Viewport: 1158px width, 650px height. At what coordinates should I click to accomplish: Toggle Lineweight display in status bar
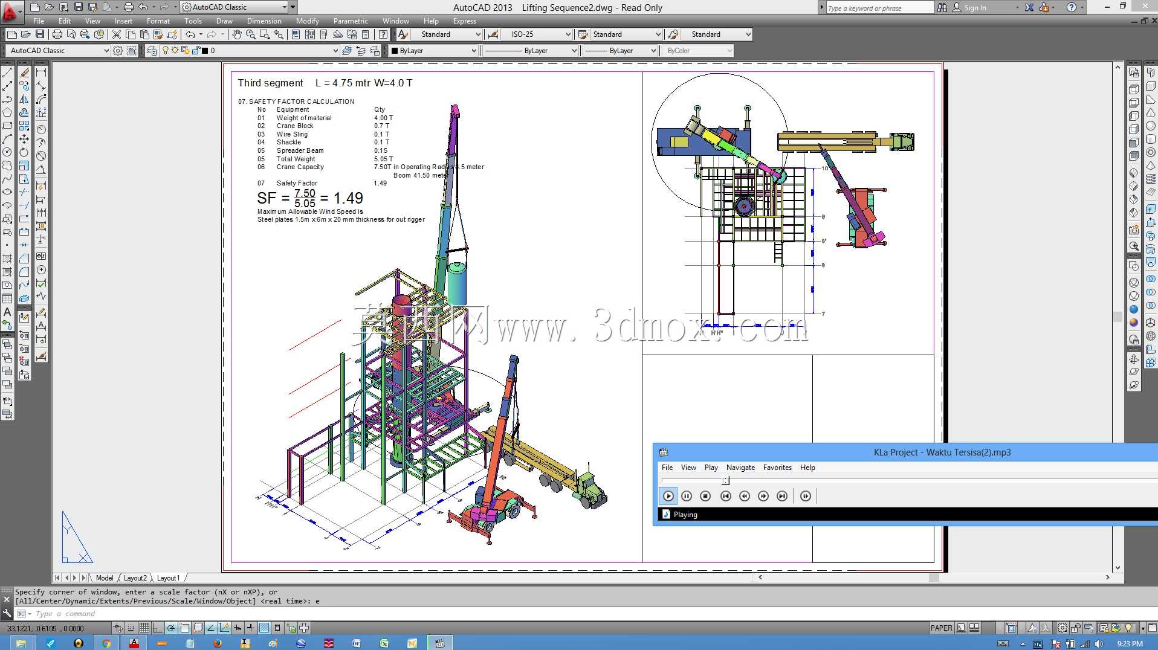251,628
